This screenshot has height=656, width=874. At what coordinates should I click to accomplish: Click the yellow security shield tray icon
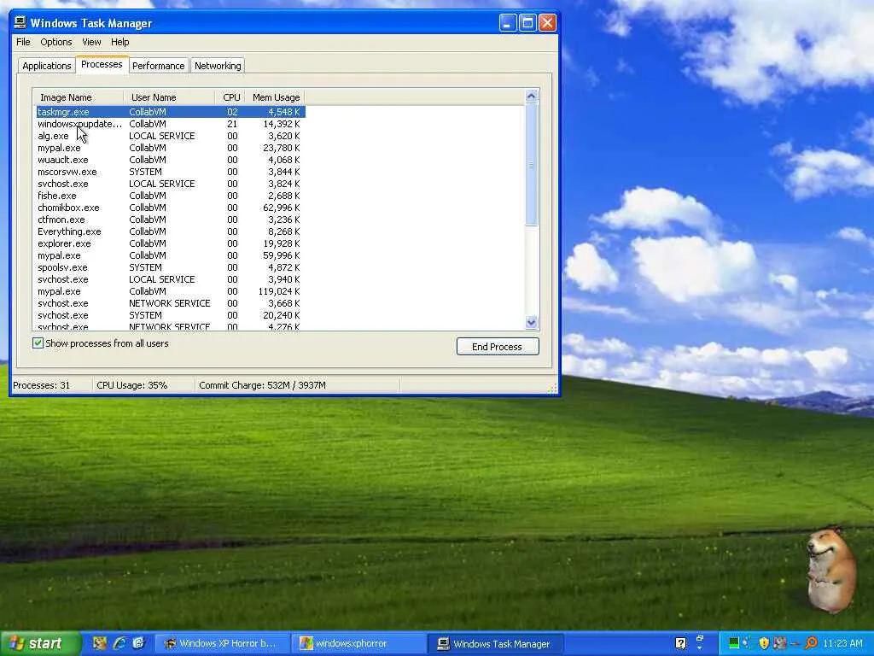click(x=764, y=644)
